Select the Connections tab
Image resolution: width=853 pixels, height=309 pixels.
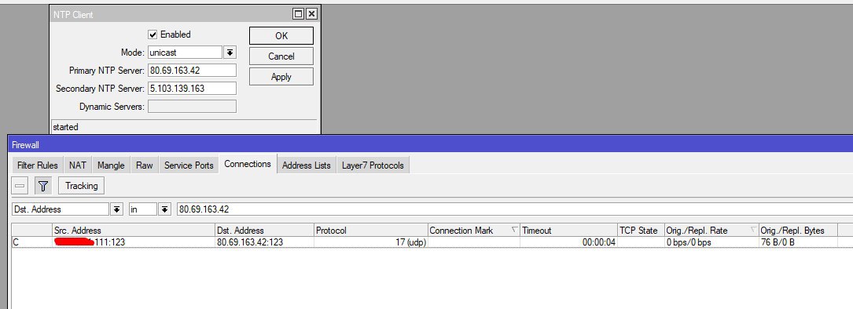248,164
